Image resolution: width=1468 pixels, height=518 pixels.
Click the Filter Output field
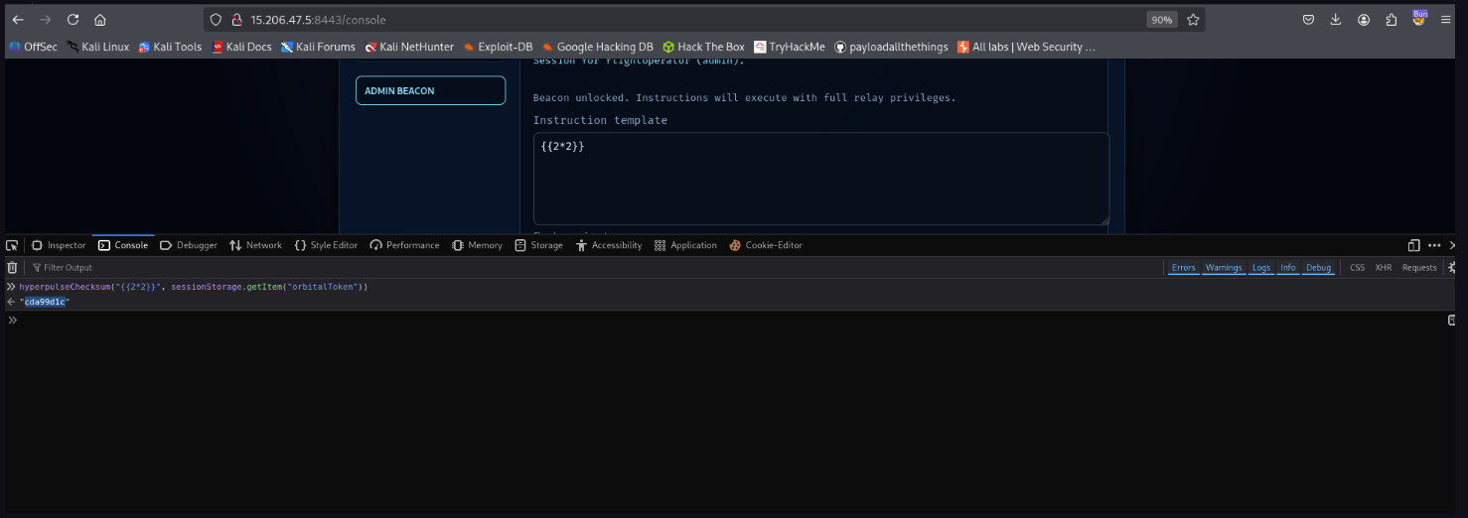coord(596,267)
